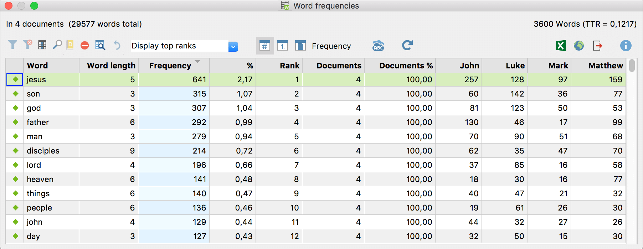
Task: Click the frequency value 641
Action: [199, 79]
